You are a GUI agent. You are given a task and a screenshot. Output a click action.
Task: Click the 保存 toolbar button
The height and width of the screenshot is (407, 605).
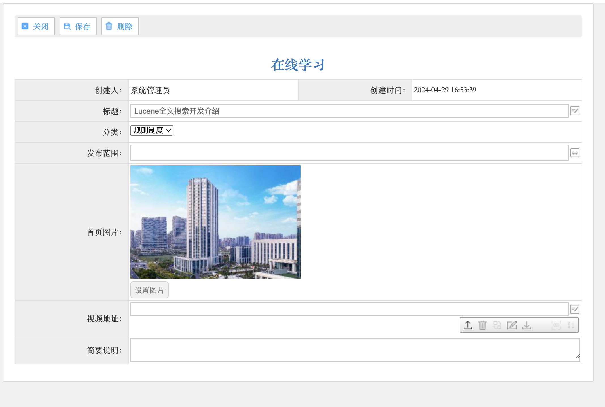(78, 26)
